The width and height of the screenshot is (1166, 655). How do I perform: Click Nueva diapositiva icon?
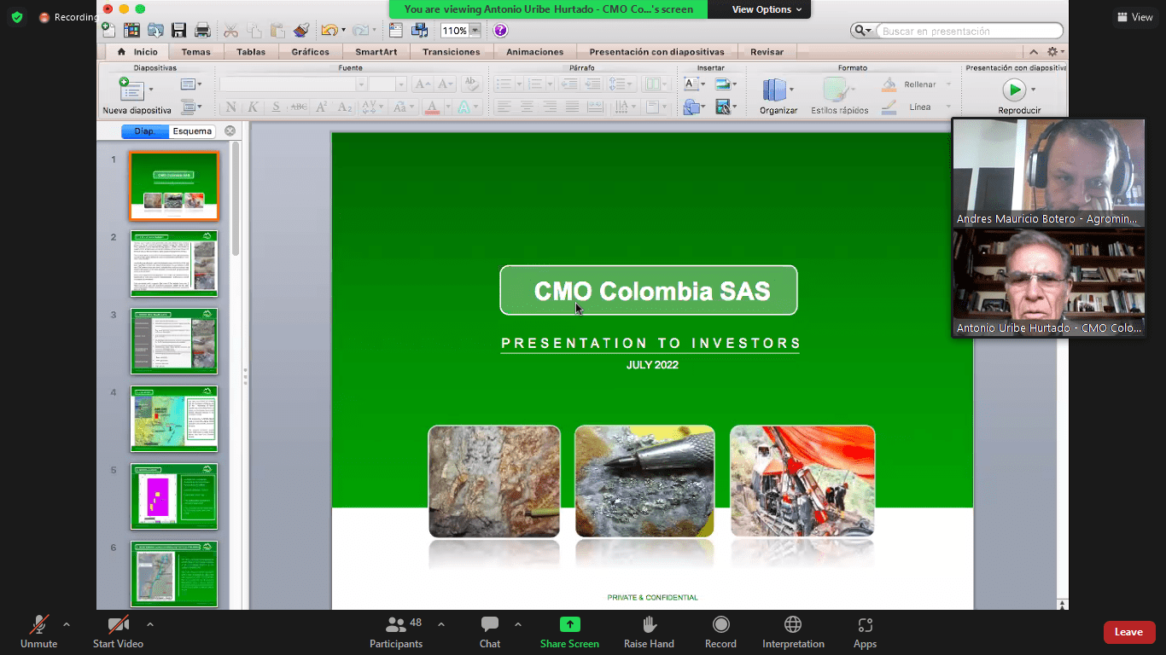point(131,90)
